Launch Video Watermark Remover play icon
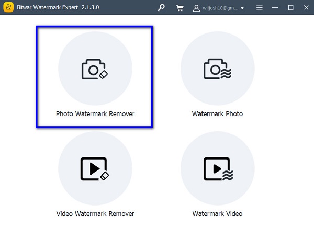The height and width of the screenshot is (239, 314). pos(95,168)
